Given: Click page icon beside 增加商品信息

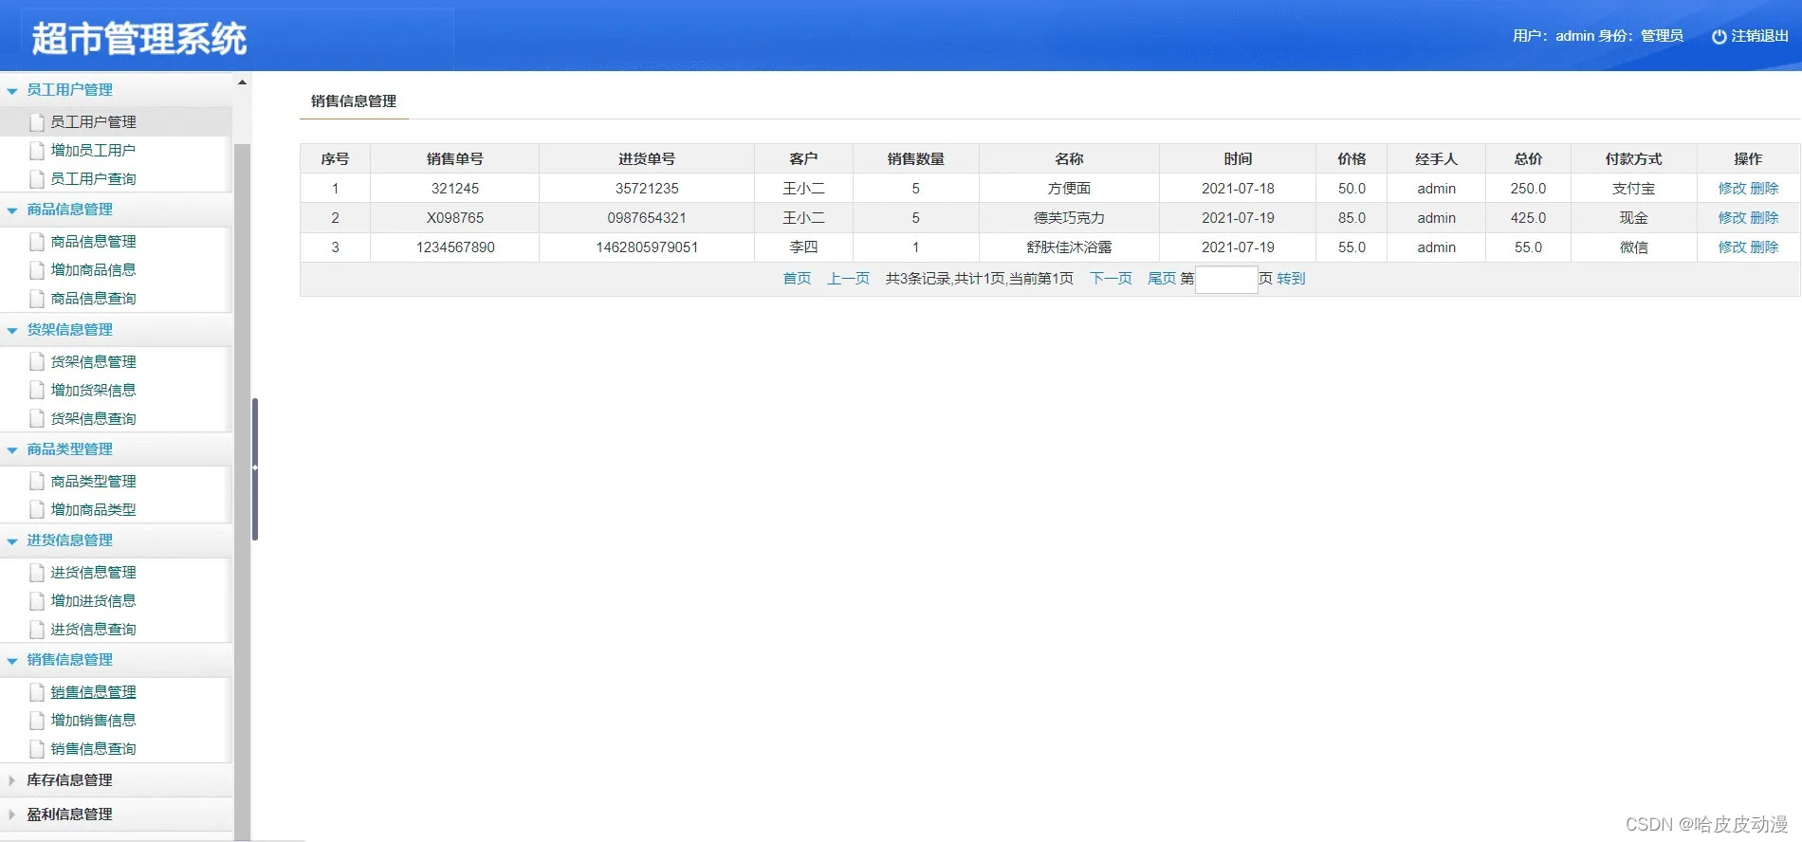Looking at the screenshot, I should [x=37, y=270].
